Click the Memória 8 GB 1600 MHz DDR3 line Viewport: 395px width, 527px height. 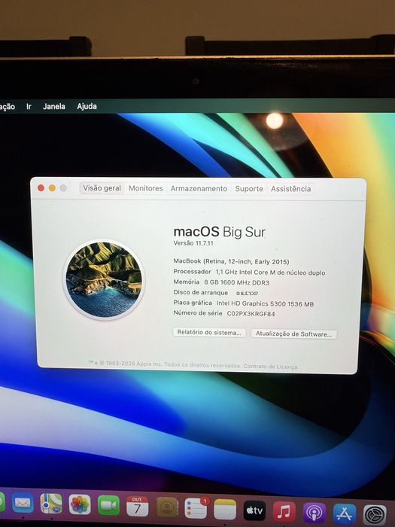pos(221,282)
